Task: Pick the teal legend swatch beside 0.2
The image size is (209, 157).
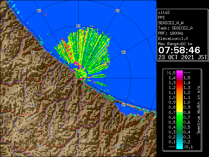Action: tap(180, 137)
